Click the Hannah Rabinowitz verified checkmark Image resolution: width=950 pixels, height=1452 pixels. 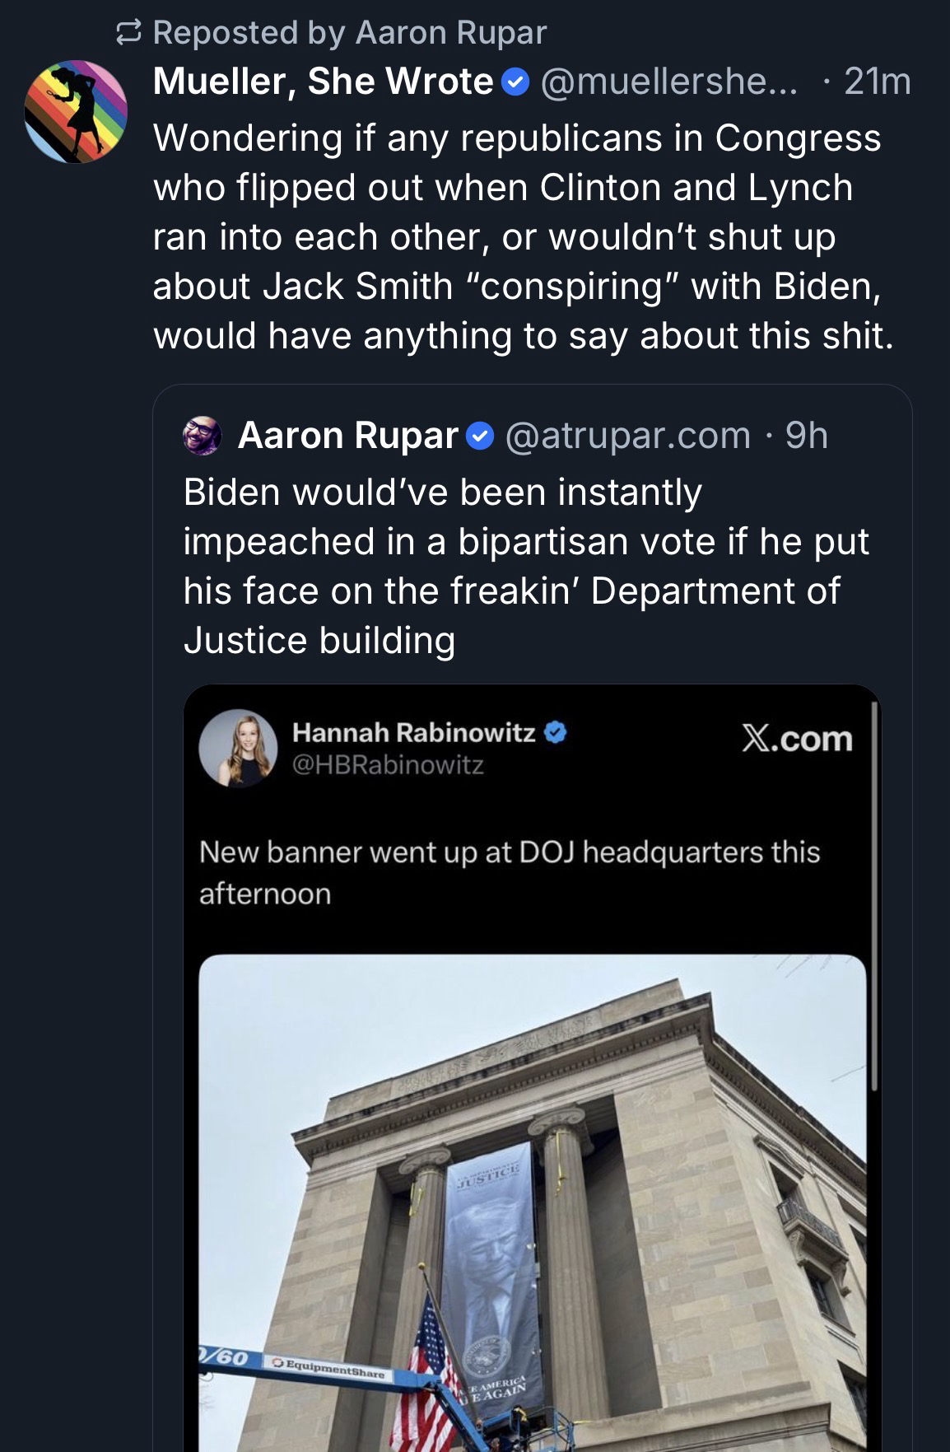[556, 731]
